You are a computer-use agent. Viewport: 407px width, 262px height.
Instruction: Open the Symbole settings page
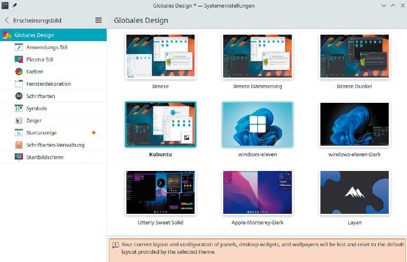coord(53,108)
